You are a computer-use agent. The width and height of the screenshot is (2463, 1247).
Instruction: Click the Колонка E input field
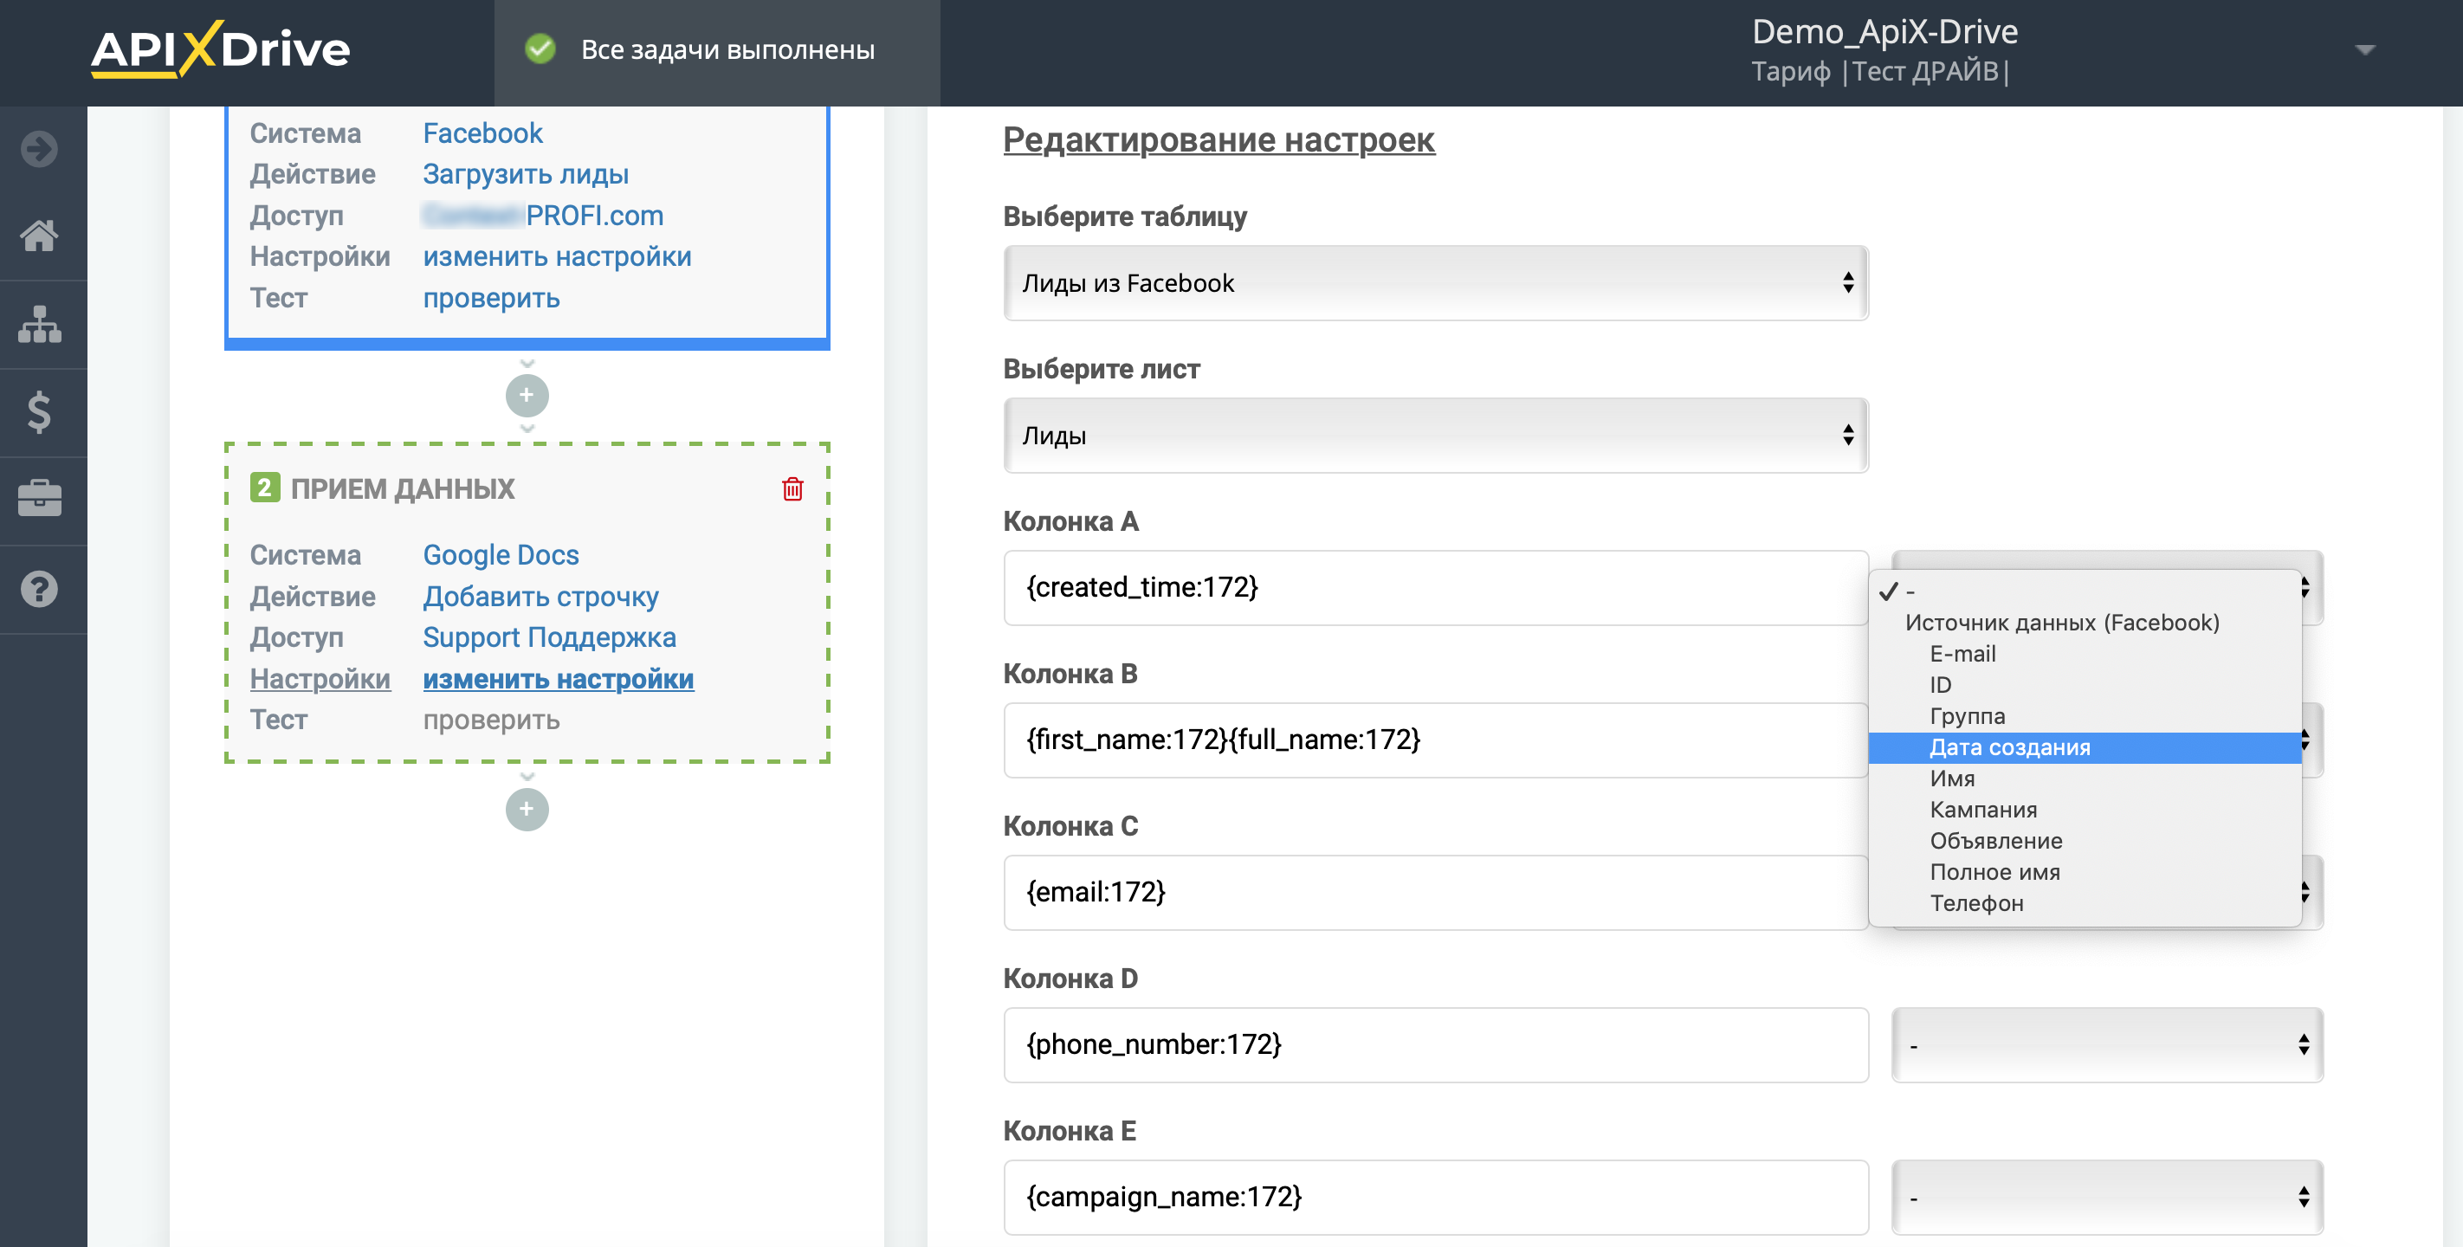1436,1198
